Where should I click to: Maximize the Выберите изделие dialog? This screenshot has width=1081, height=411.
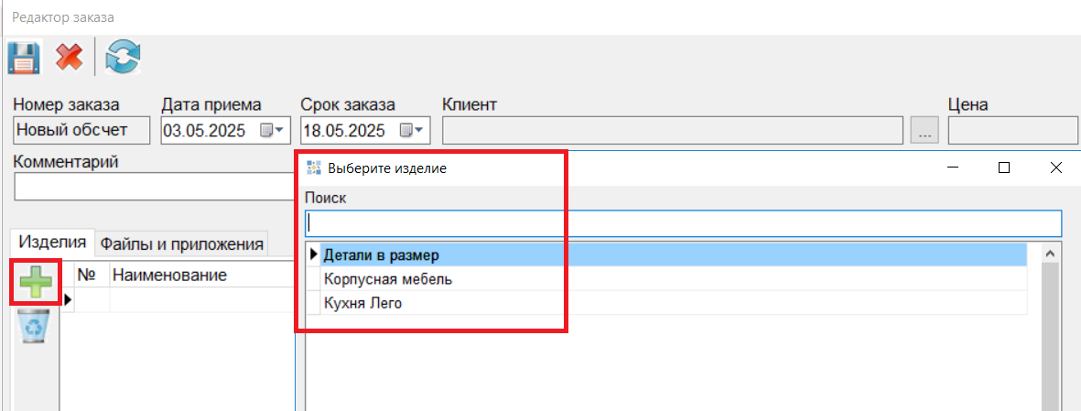pos(1004,168)
